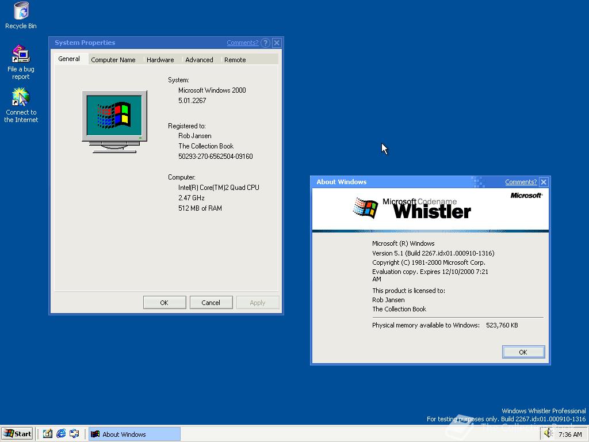Click the "523,760 KB" memory value
The width and height of the screenshot is (589, 442).
502,325
